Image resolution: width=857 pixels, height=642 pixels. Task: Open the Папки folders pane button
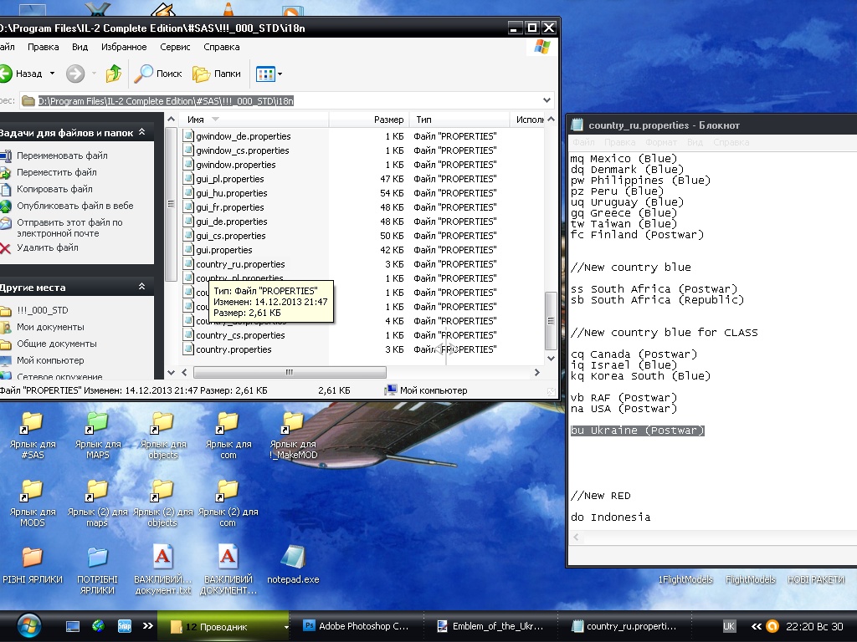217,74
